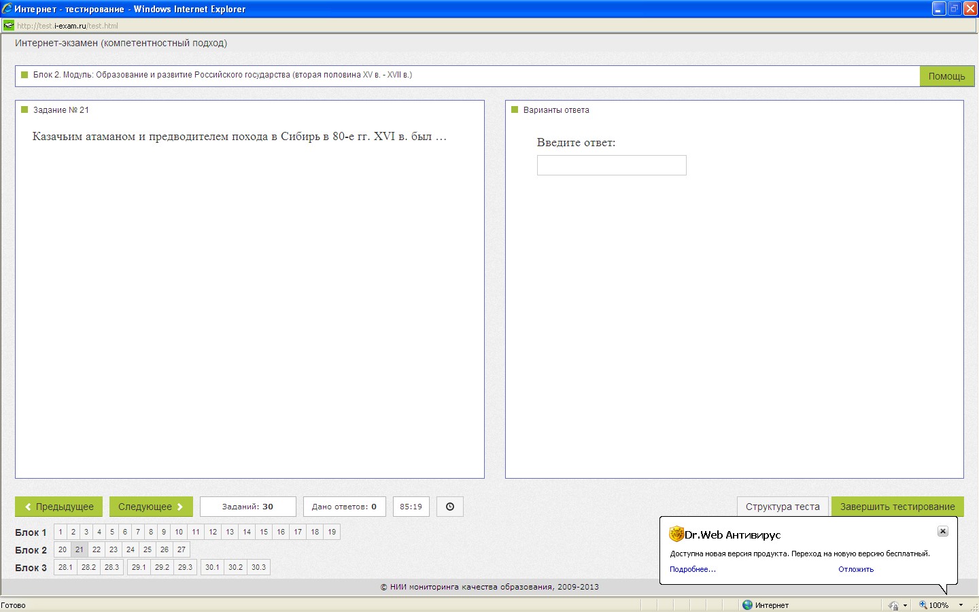Click the remaining time 85:19 box

pos(411,507)
